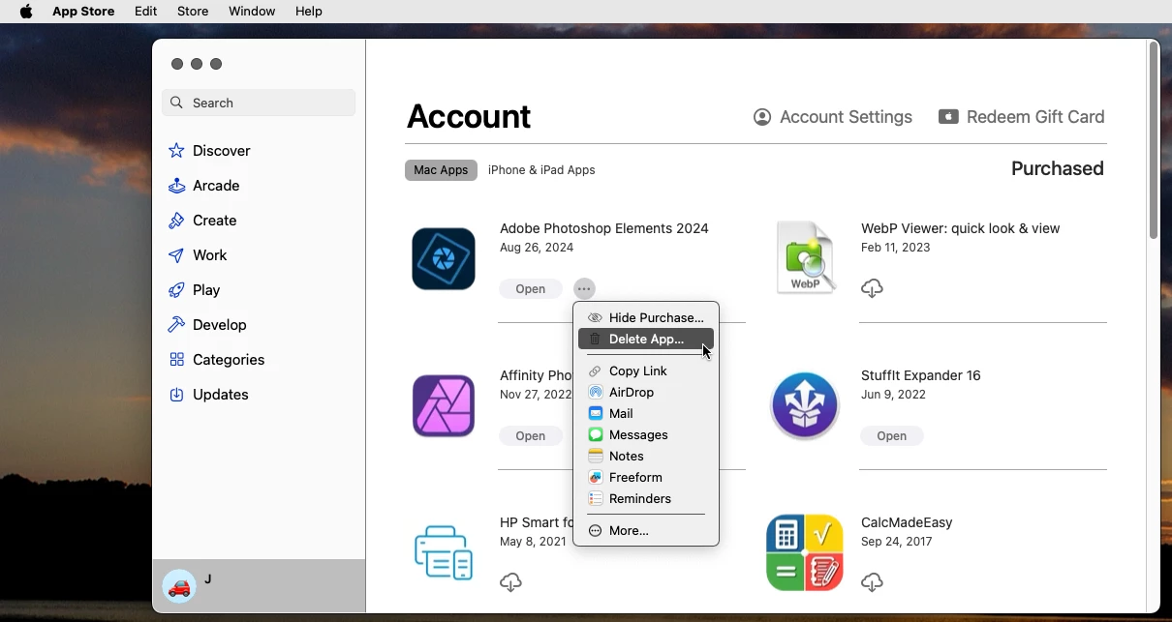Screen dimensions: 1172x622
Task: Open the Window menu
Action: (251, 12)
